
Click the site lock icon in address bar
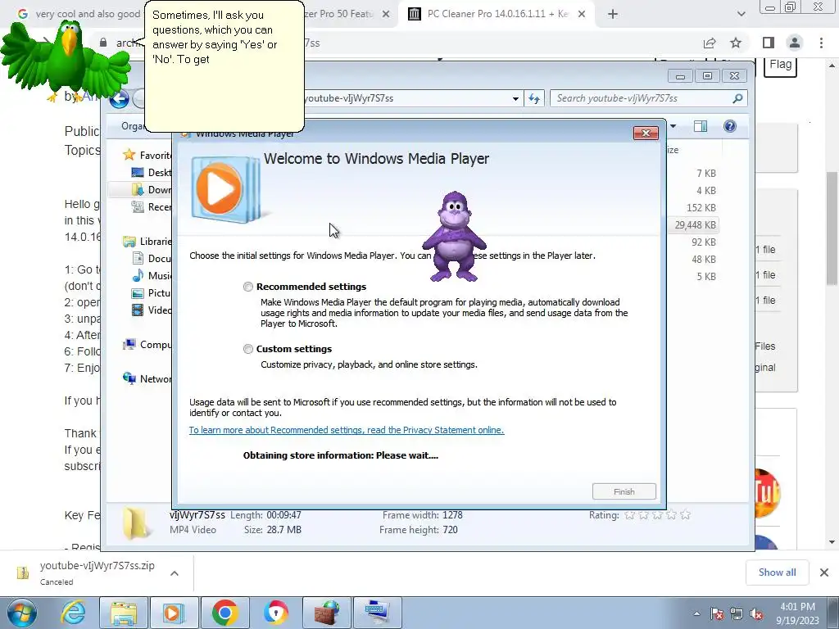[103, 43]
